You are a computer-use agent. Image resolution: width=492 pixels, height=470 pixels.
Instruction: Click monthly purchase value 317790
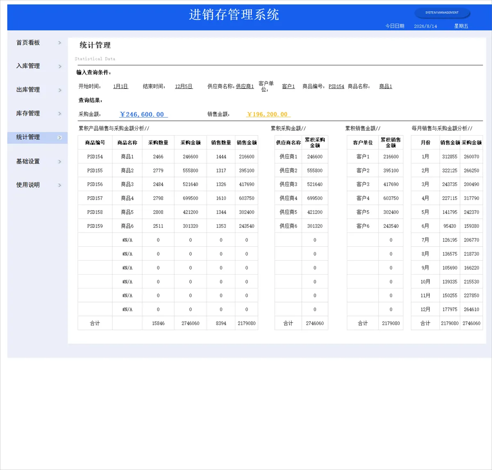(x=471, y=198)
